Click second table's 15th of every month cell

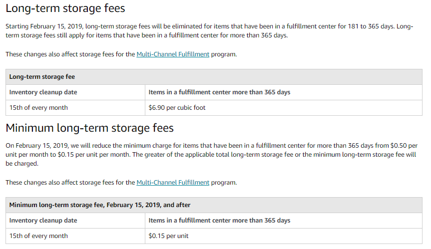point(75,236)
